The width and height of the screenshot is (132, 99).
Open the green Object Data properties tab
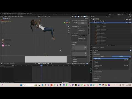91,69
